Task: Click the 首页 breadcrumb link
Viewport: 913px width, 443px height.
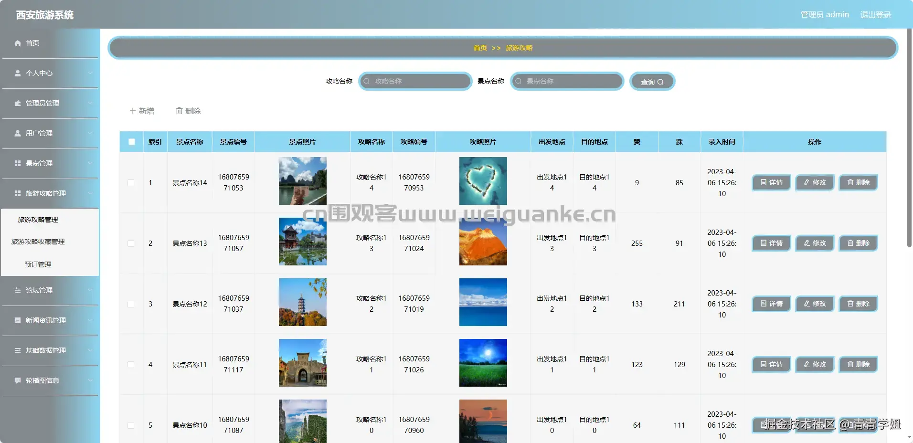Action: 480,48
